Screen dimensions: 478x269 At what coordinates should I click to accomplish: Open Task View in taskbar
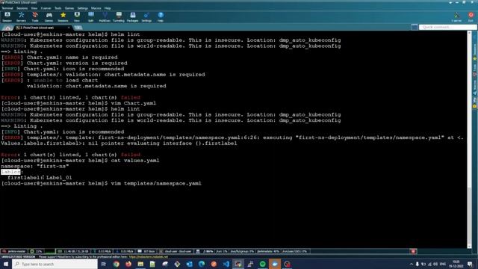click(x=104, y=264)
